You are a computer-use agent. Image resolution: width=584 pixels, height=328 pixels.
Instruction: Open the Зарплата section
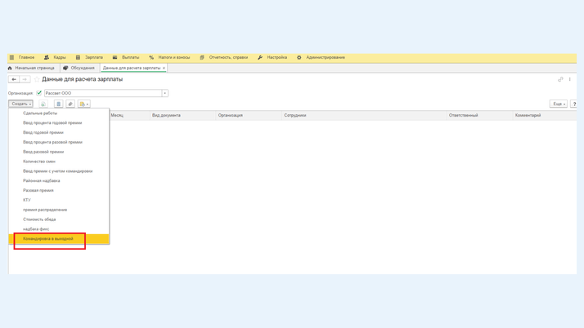[90, 58]
